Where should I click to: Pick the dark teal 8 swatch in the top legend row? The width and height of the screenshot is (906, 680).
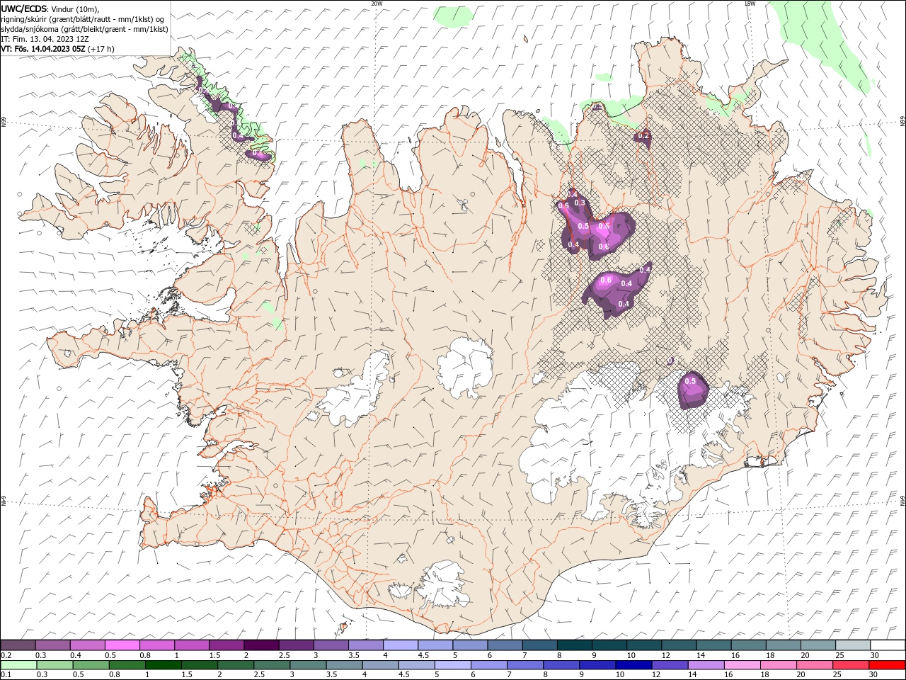[575, 645]
